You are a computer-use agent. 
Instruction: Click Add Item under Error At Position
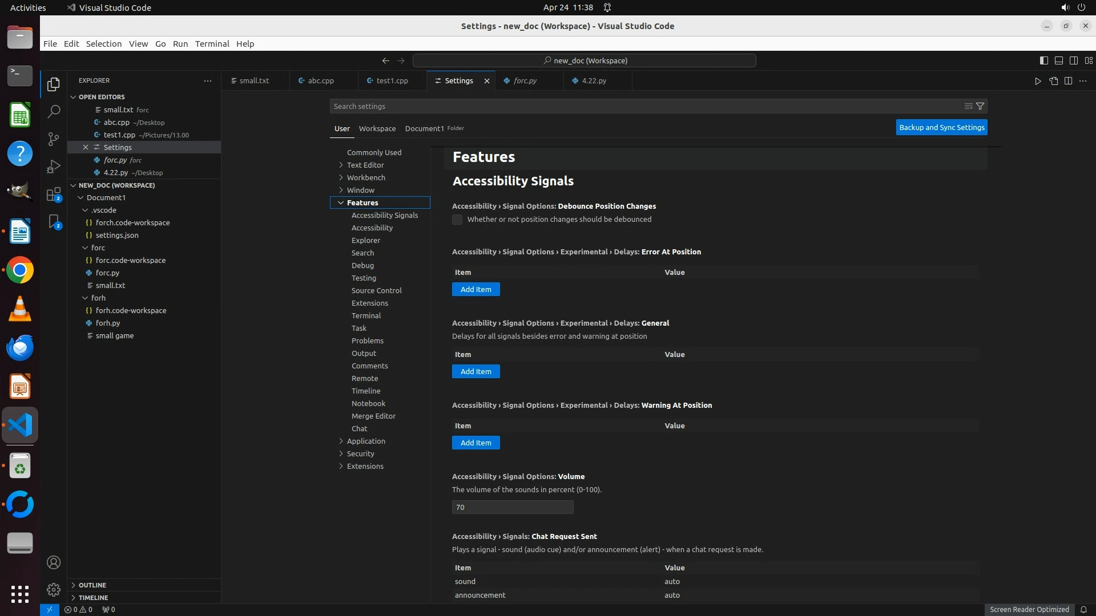(476, 290)
